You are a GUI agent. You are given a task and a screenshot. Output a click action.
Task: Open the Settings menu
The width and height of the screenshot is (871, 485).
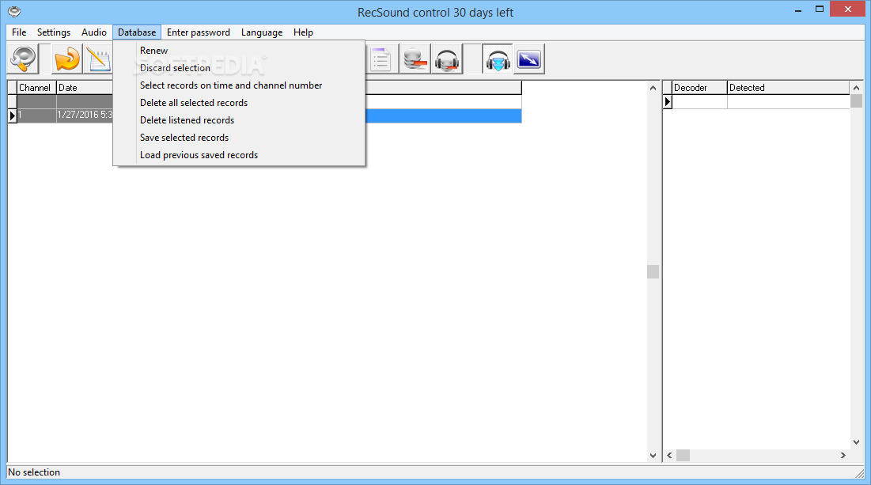(x=54, y=32)
